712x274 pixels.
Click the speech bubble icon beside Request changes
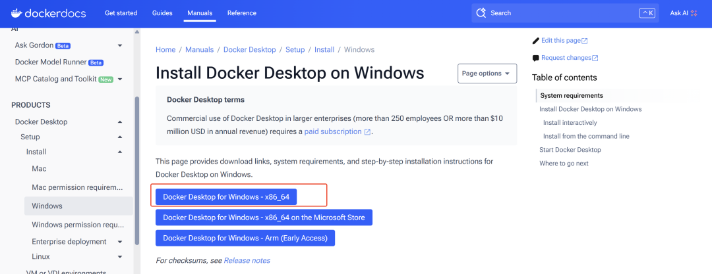tap(536, 58)
